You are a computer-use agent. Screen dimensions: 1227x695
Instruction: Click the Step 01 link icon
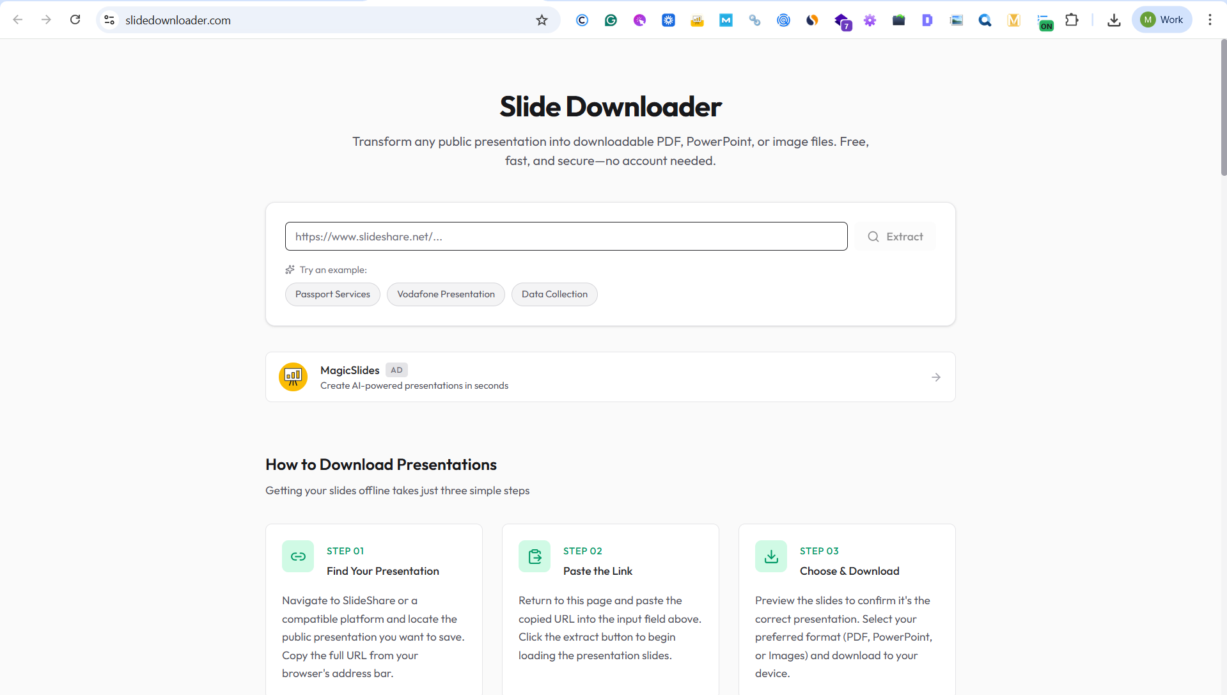pyautogui.click(x=298, y=556)
